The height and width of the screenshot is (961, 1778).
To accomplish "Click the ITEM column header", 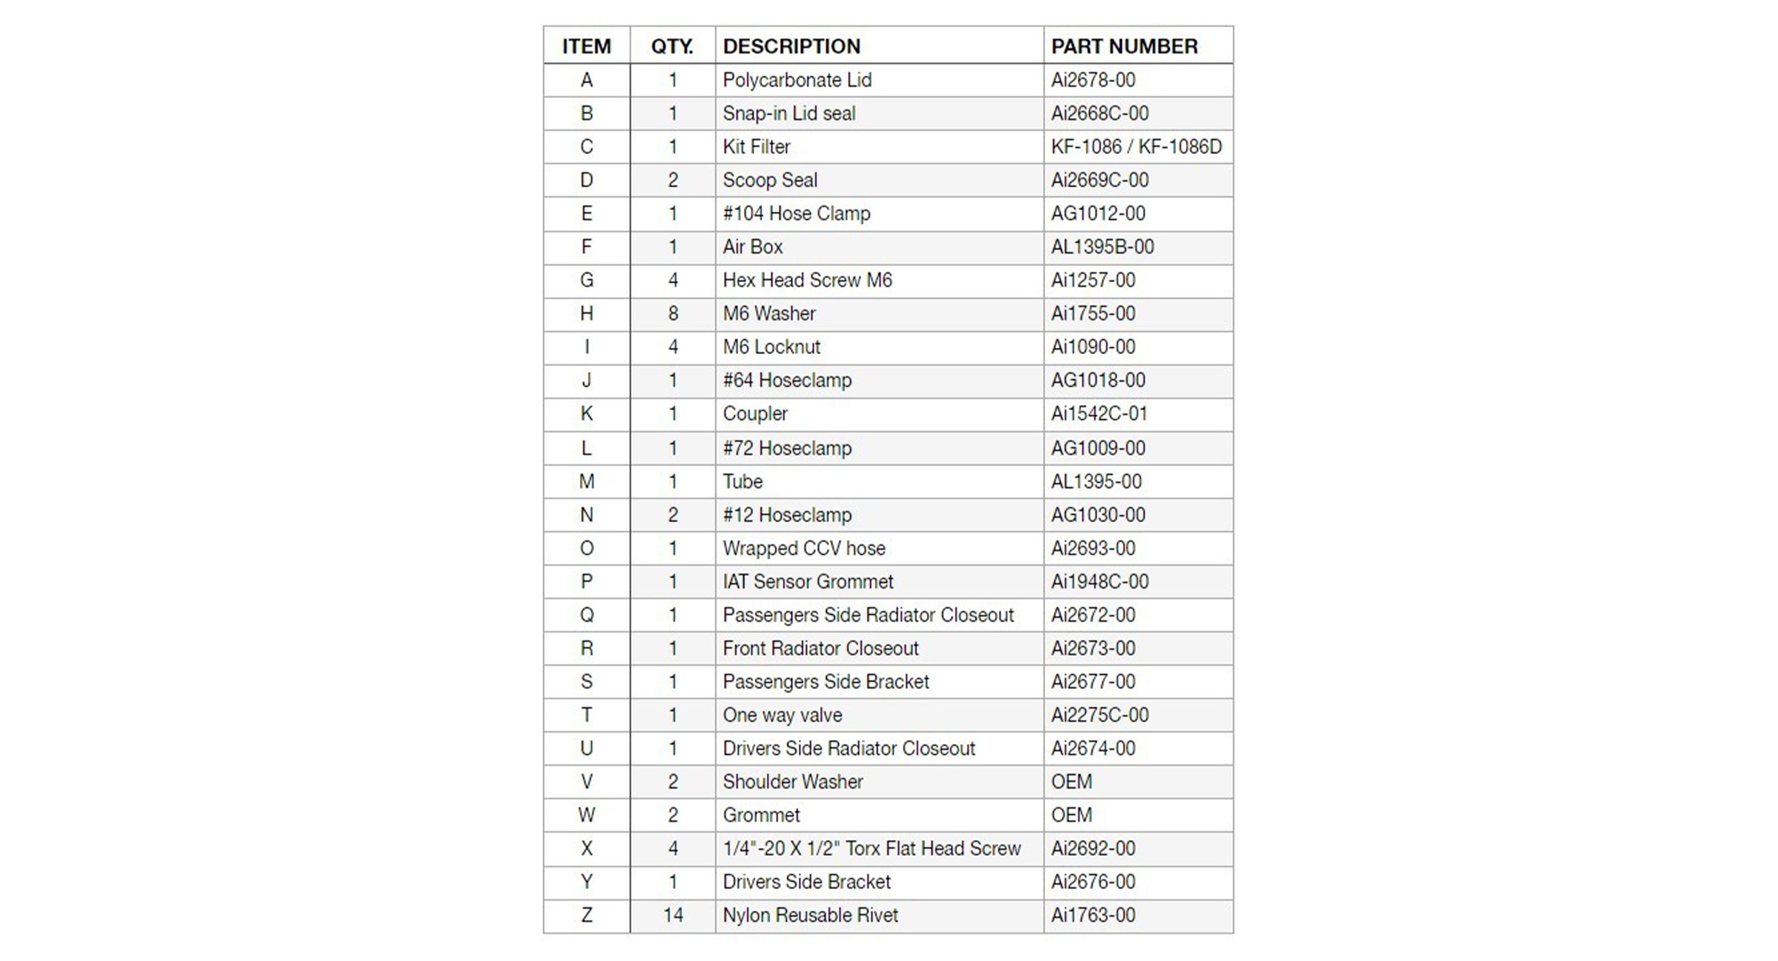I will point(587,46).
